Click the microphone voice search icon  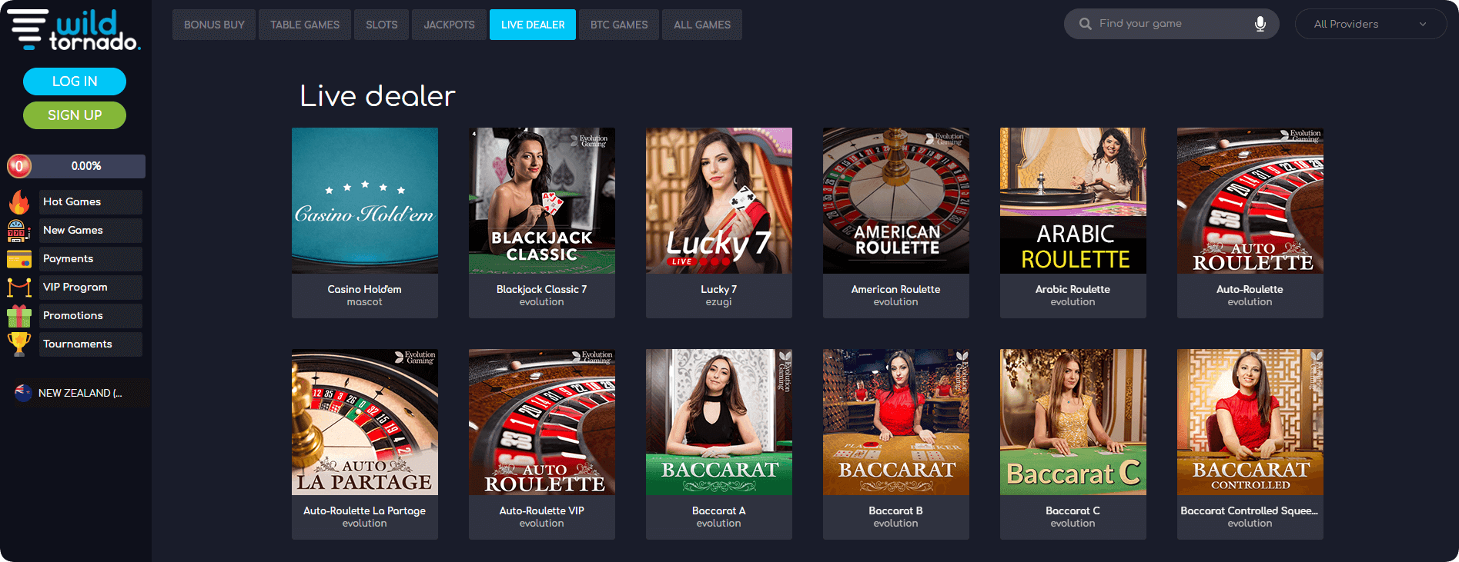[x=1260, y=24]
